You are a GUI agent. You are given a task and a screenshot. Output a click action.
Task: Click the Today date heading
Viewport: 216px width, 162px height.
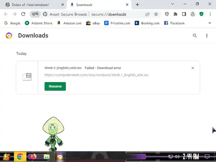(21, 53)
